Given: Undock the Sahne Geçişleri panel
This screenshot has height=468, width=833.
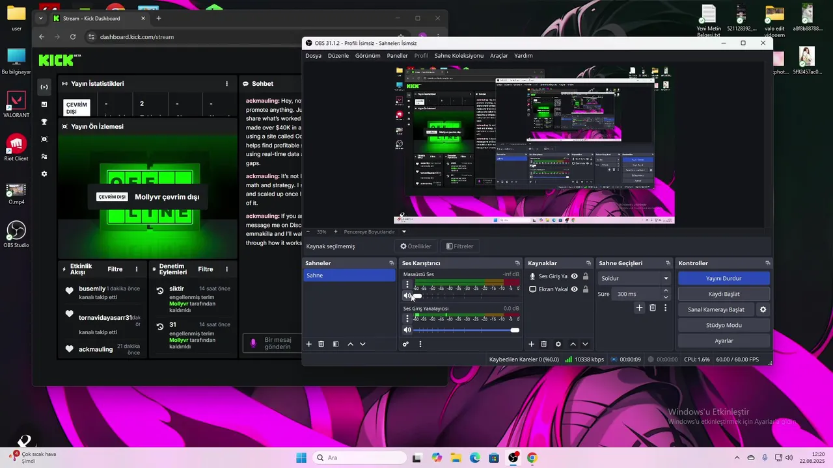Looking at the screenshot, I should pos(668,263).
